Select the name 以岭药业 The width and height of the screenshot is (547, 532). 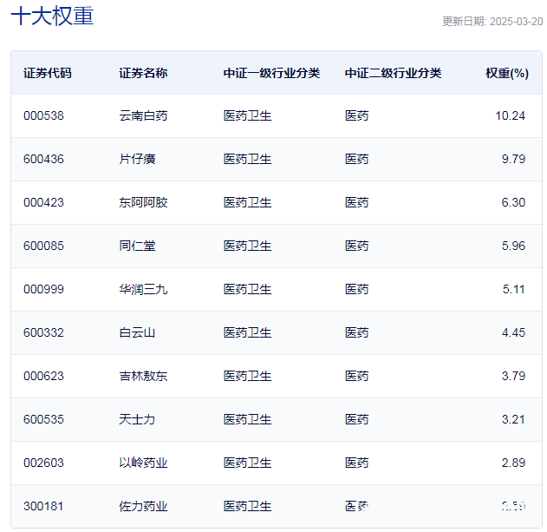tap(143, 463)
